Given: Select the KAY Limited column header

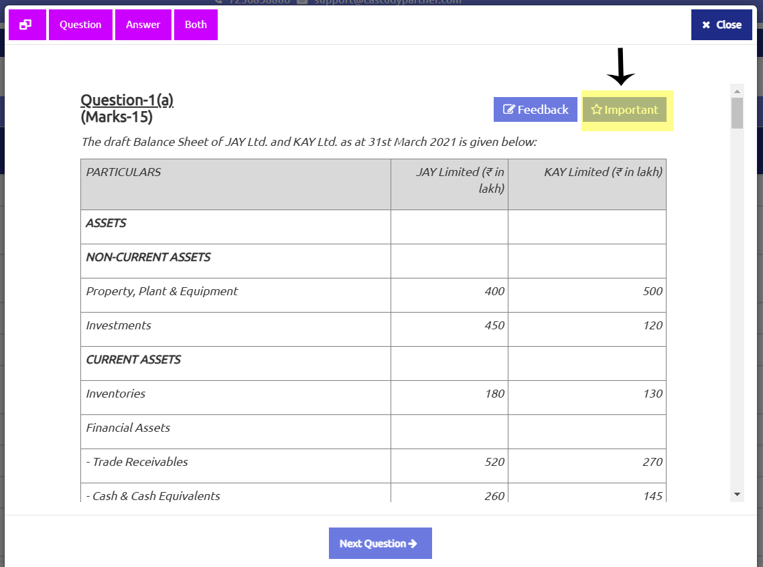Looking at the screenshot, I should click(603, 172).
